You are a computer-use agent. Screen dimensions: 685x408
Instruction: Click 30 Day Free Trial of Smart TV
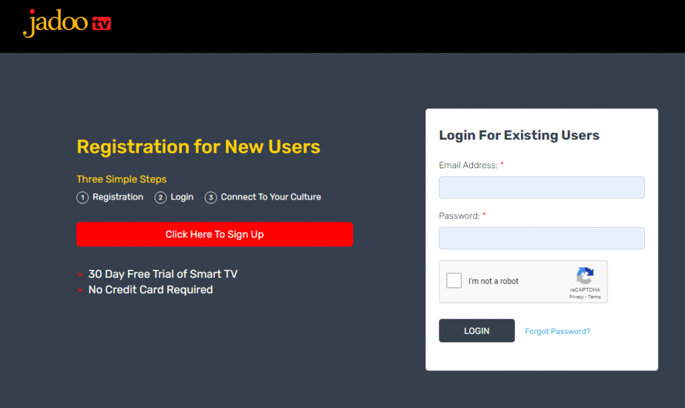(163, 274)
